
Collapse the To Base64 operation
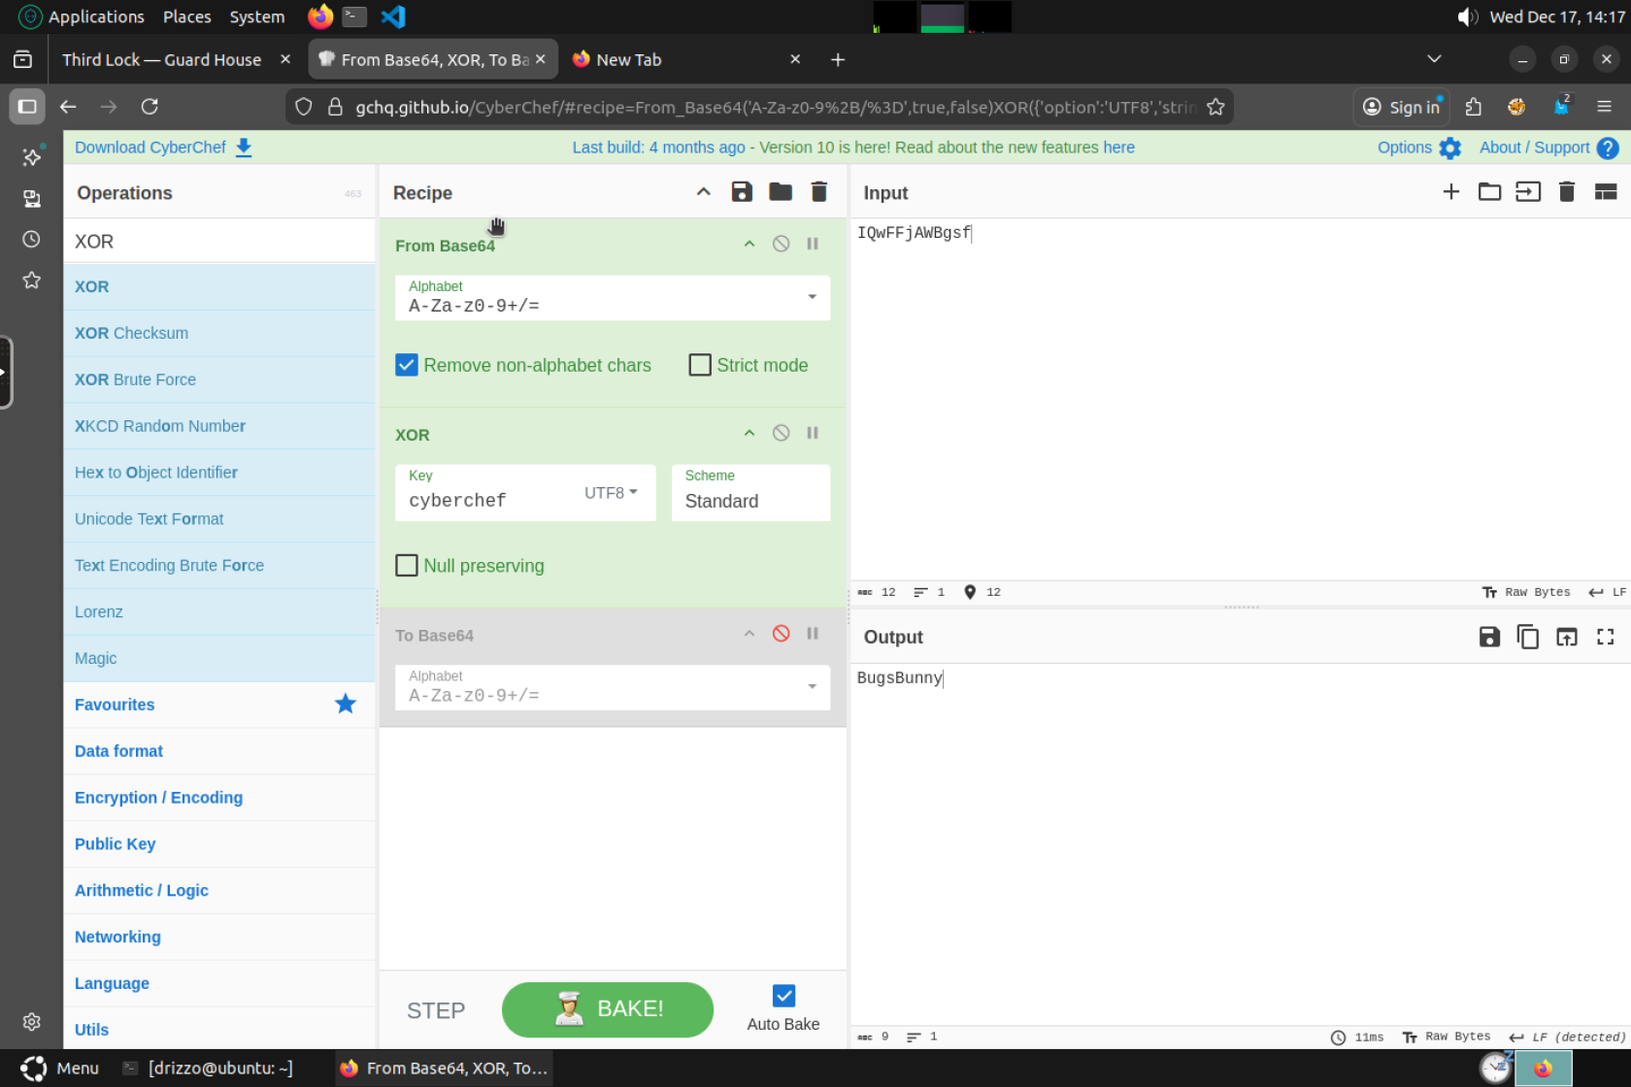point(749,634)
